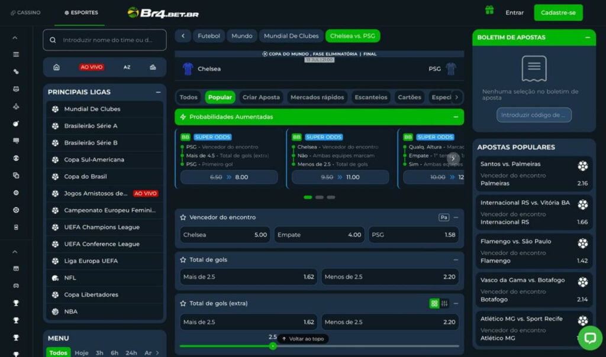
Task: Favorite the Vencedor do encontro market
Action: point(183,218)
